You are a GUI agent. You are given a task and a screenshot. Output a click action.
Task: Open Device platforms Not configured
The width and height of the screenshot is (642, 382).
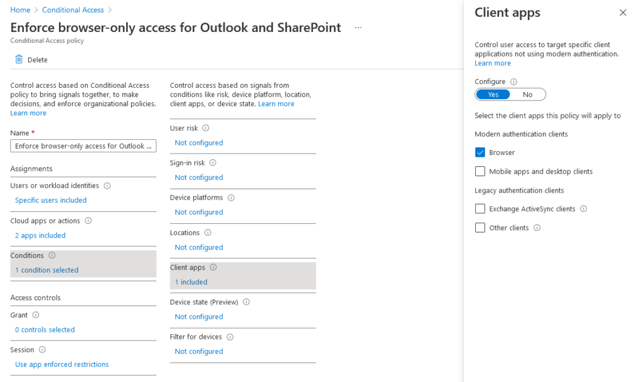tap(199, 213)
